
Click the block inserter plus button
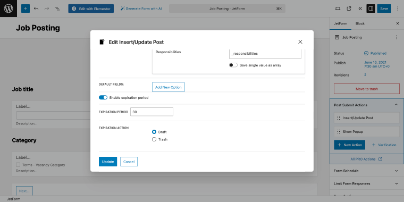click(x=26, y=9)
